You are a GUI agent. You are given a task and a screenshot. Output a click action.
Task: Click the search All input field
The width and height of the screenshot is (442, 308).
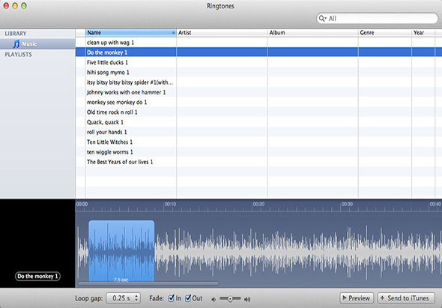tap(377, 18)
